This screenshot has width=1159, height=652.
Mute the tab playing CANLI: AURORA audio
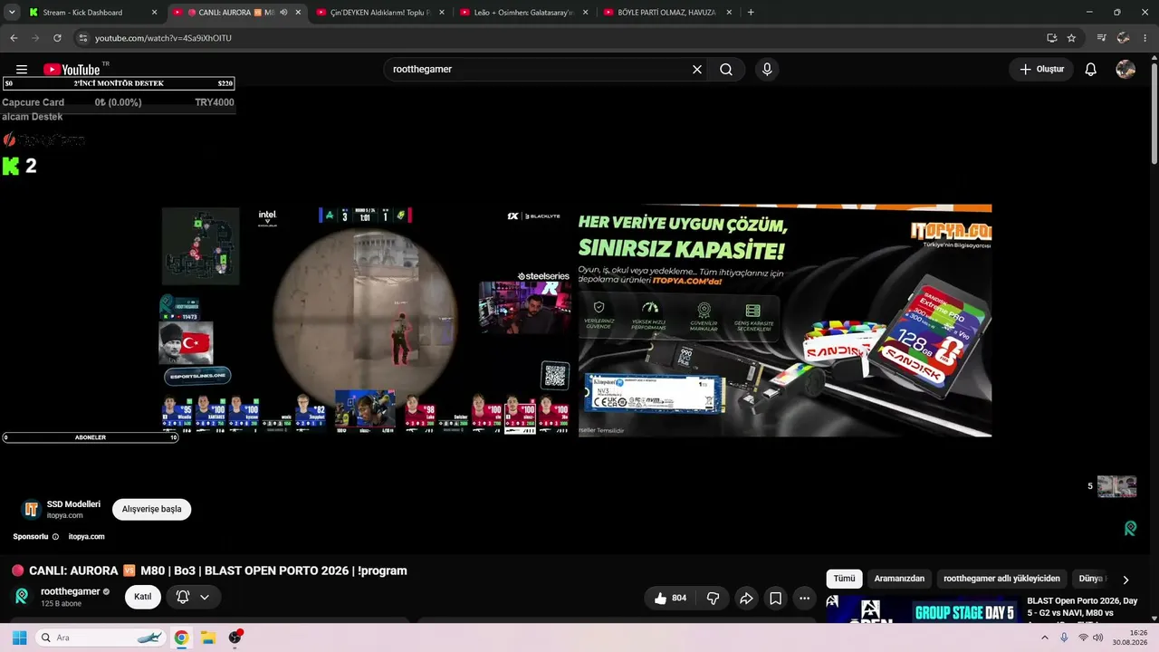pos(284,13)
